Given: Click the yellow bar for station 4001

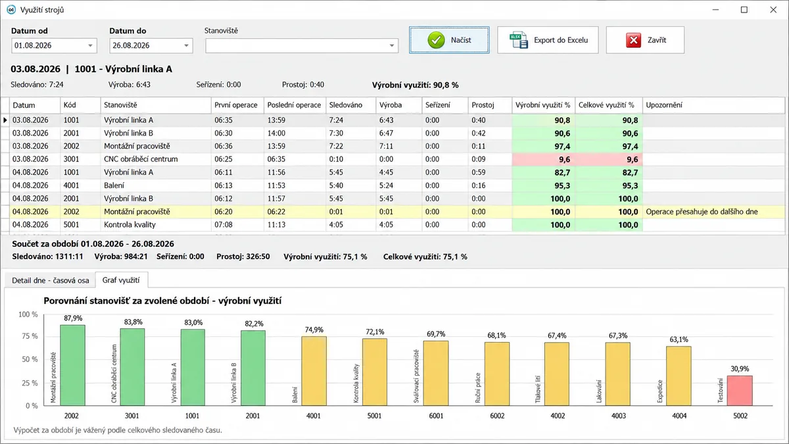Looking at the screenshot, I should click(314, 371).
